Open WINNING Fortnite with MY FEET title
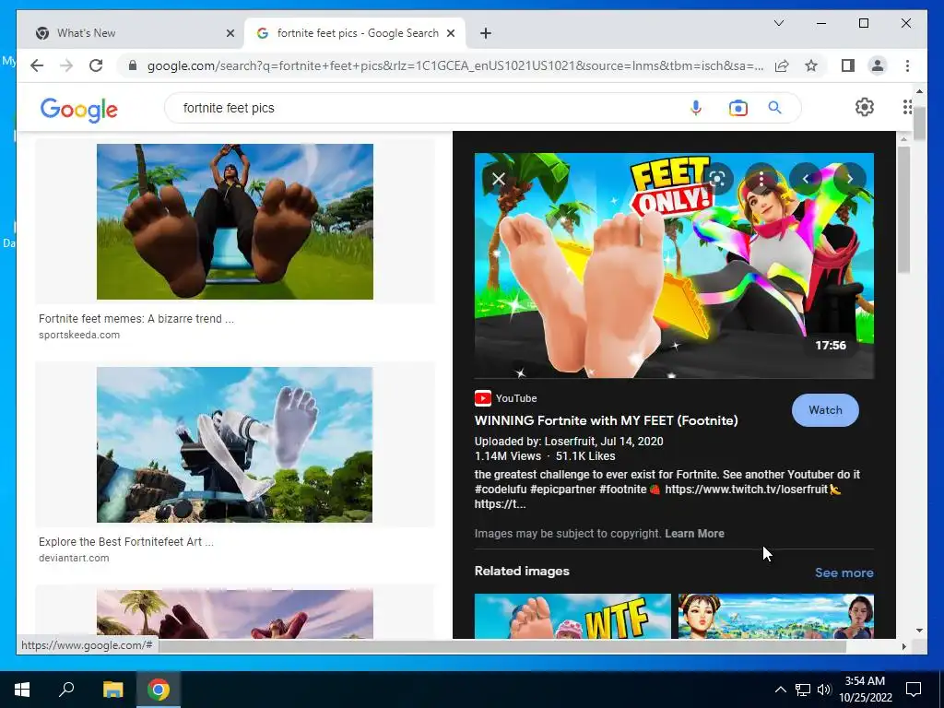The image size is (944, 708). 606,420
